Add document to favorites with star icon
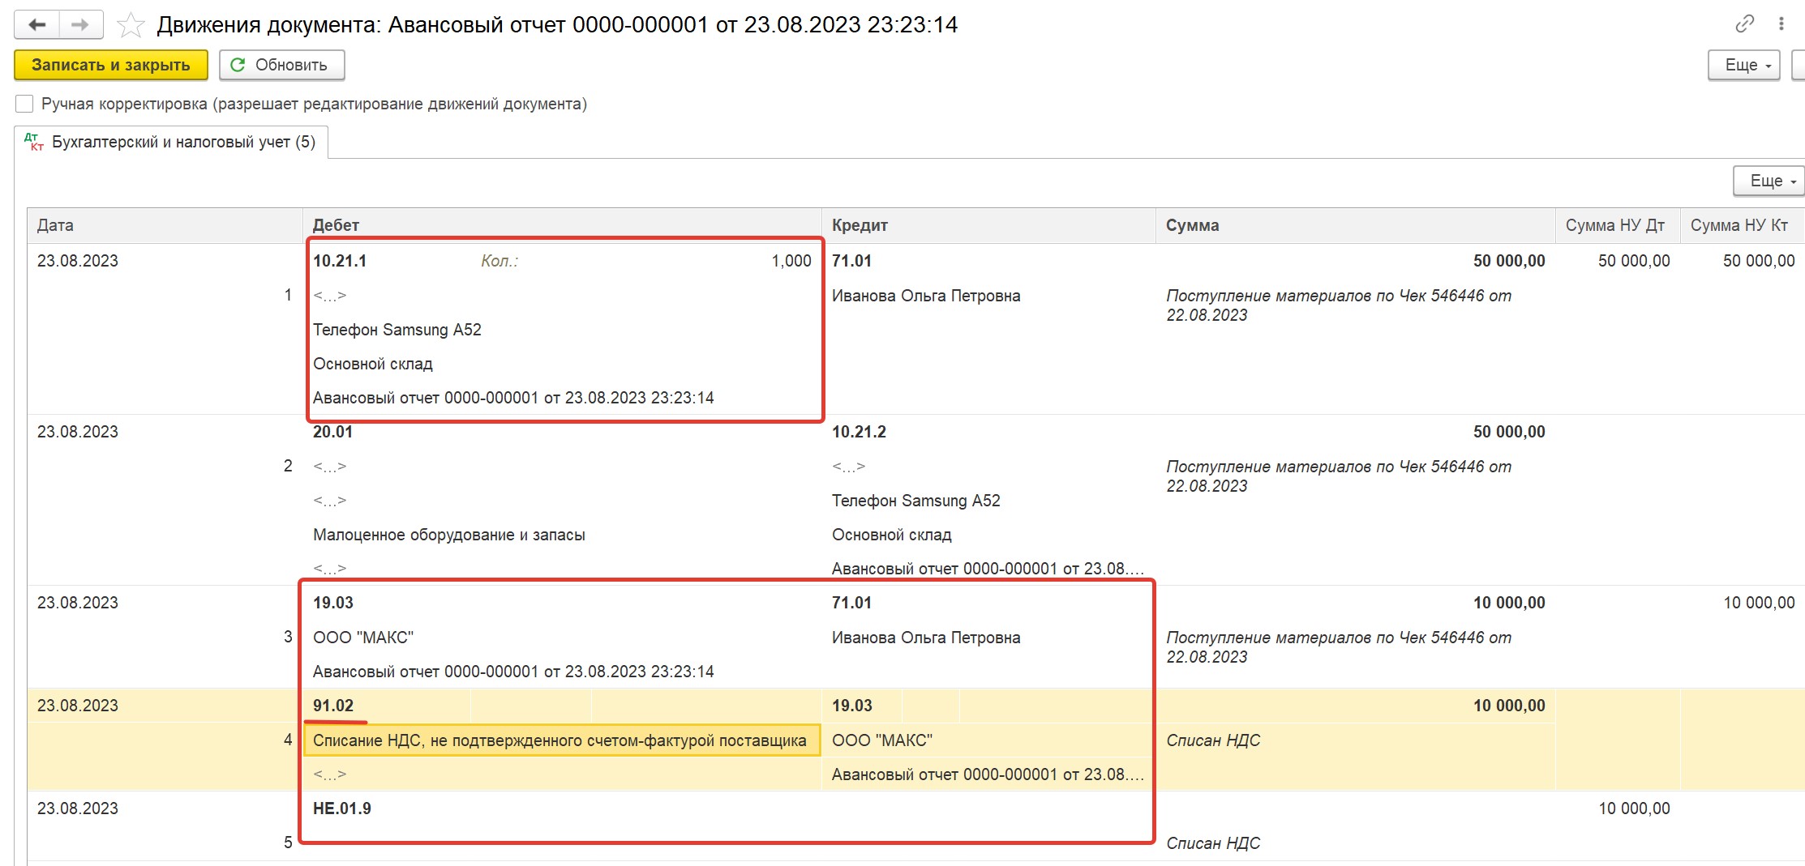The image size is (1805, 866). (x=131, y=25)
